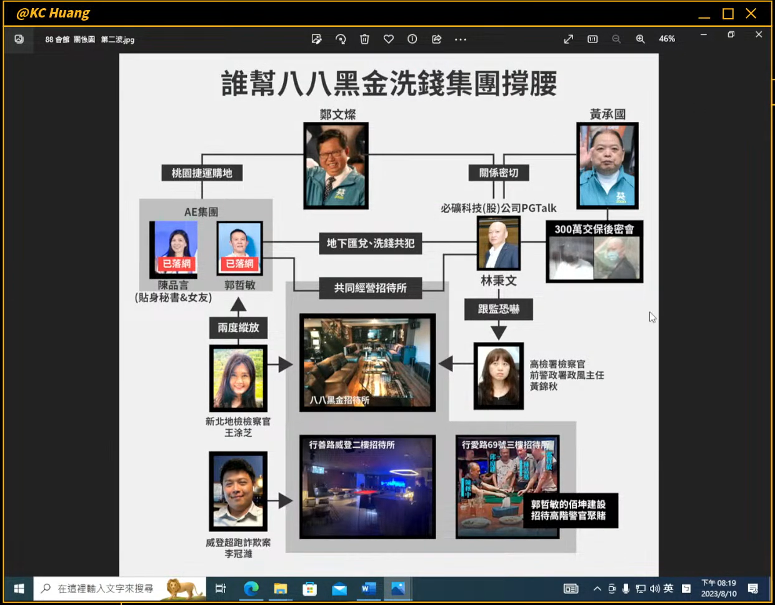Image resolution: width=775 pixels, height=605 pixels.
Task: Zoom out using the minus magnifier
Action: point(616,39)
